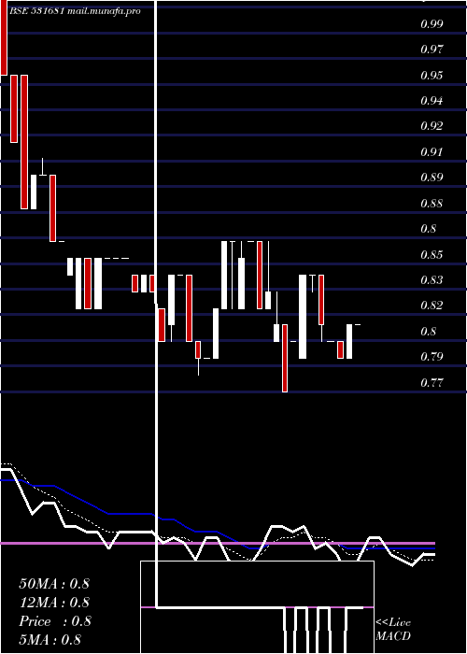Click the 0.77 price axis label

pos(432,382)
